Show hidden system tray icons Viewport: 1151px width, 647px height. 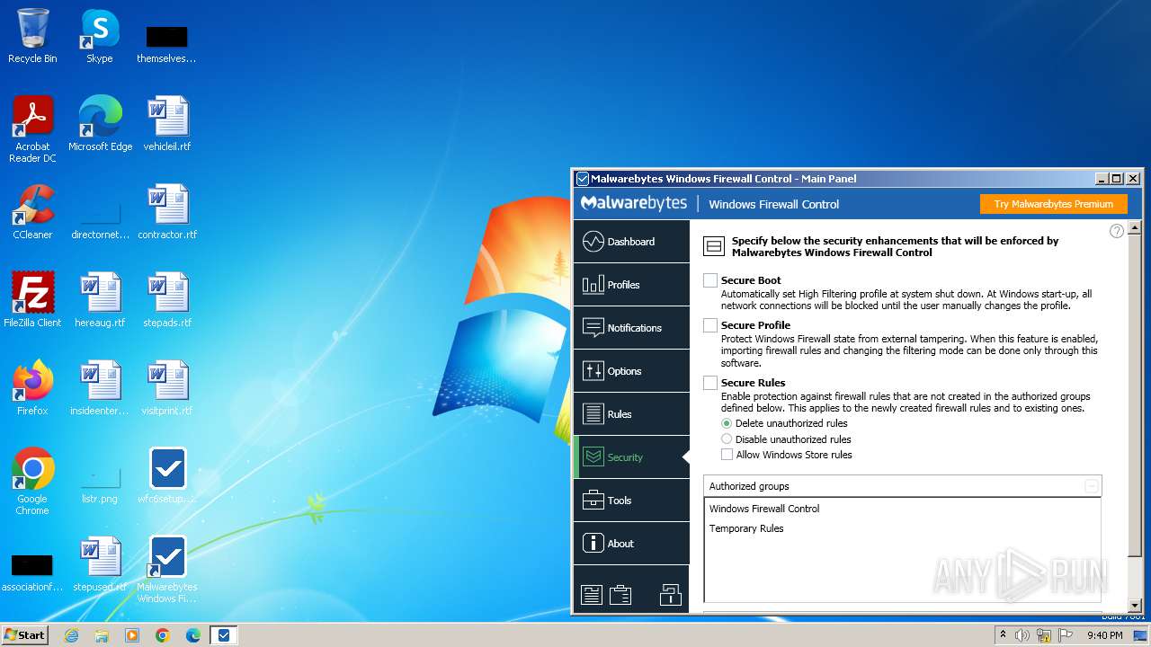1003,635
